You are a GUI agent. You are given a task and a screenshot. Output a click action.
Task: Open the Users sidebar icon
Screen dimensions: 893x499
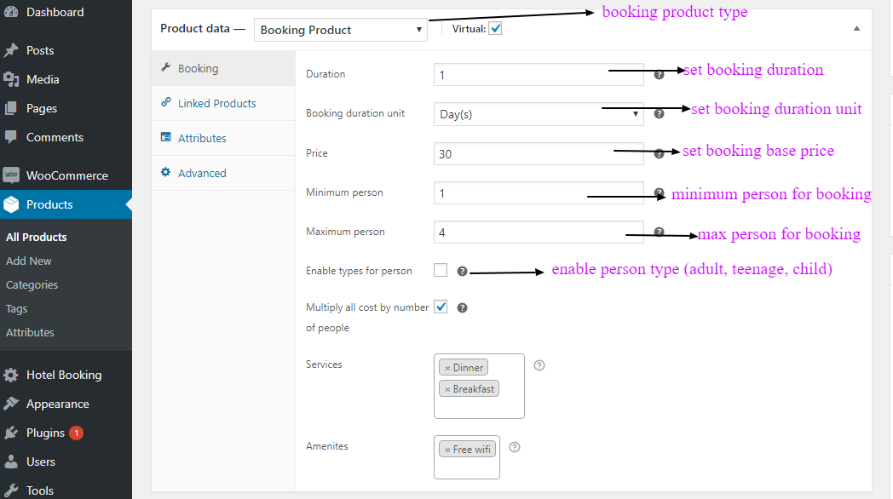10,462
